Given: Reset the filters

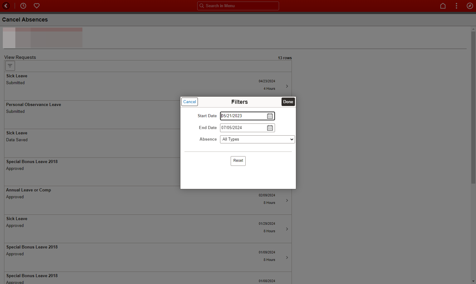Looking at the screenshot, I should coord(238,161).
